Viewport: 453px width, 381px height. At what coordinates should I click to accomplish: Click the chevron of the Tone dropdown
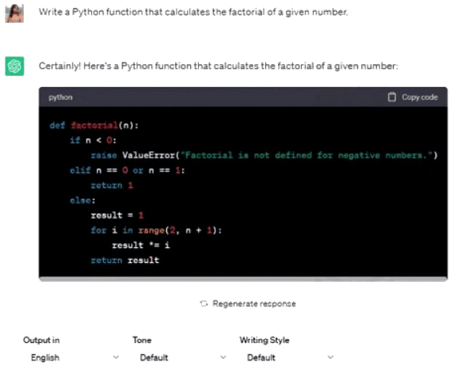[x=223, y=357]
